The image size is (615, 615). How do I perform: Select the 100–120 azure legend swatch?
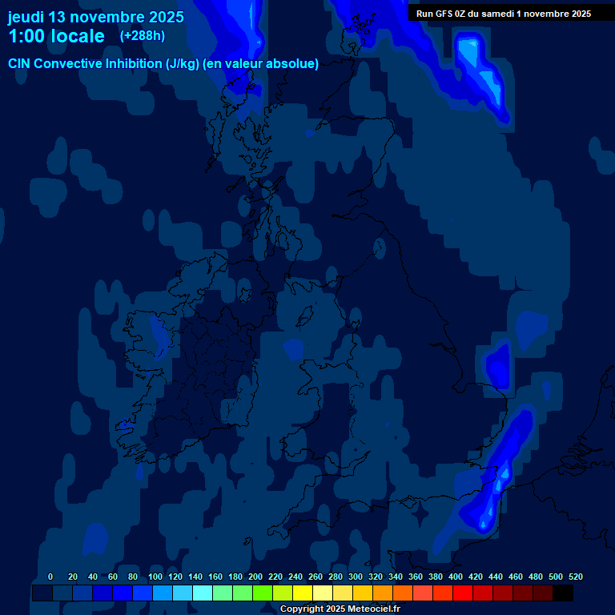[x=163, y=593]
